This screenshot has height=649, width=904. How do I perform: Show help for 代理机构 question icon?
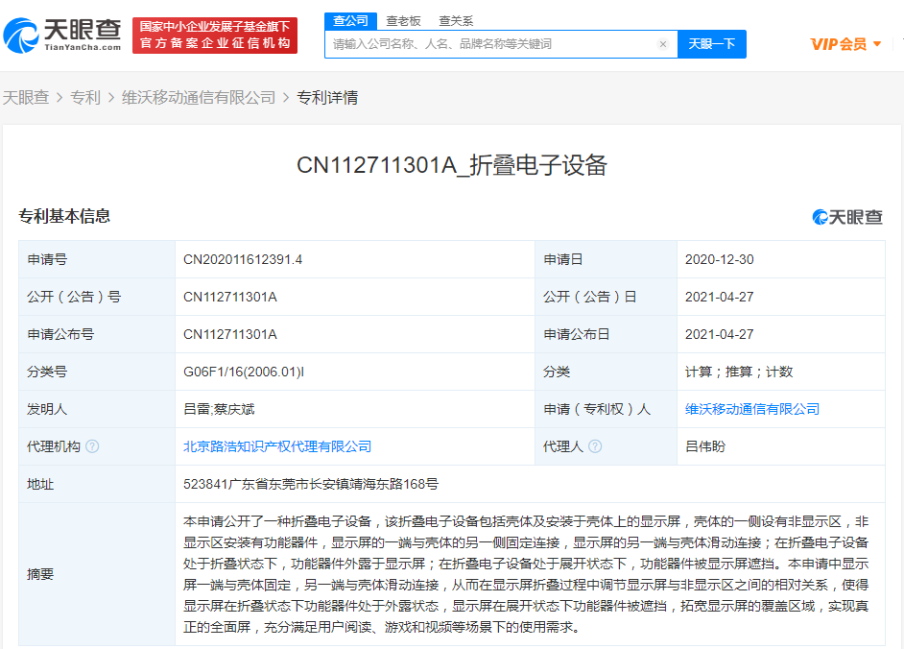(92, 446)
